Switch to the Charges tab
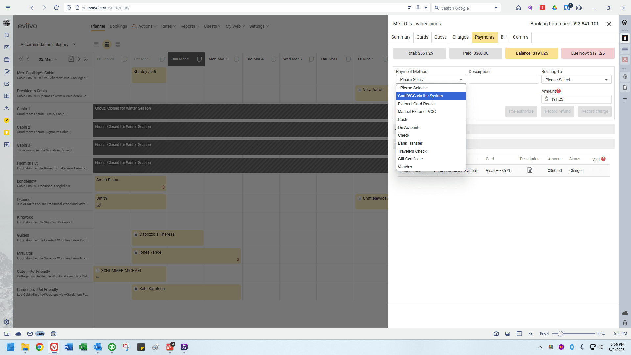 pyautogui.click(x=460, y=37)
